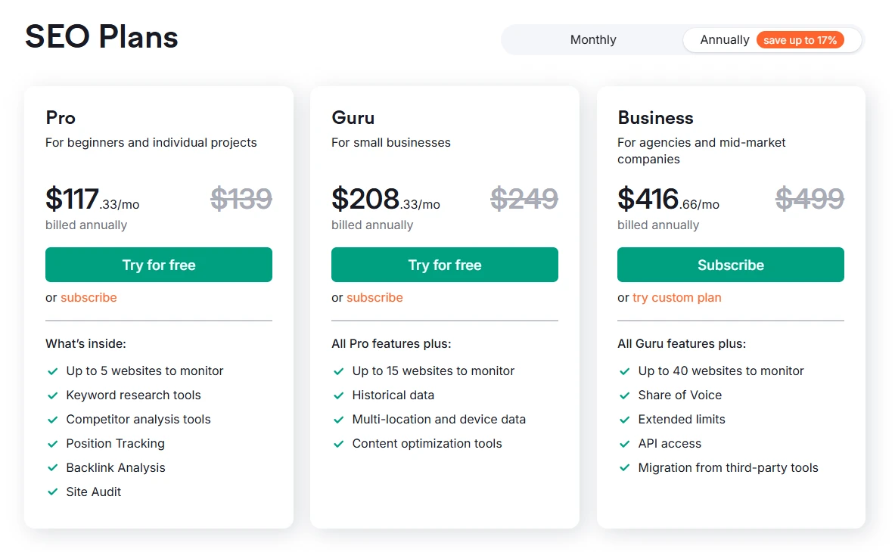Click checkmark icon next to Share of Voice
Image resolution: width=895 pixels, height=552 pixels.
[x=625, y=395]
